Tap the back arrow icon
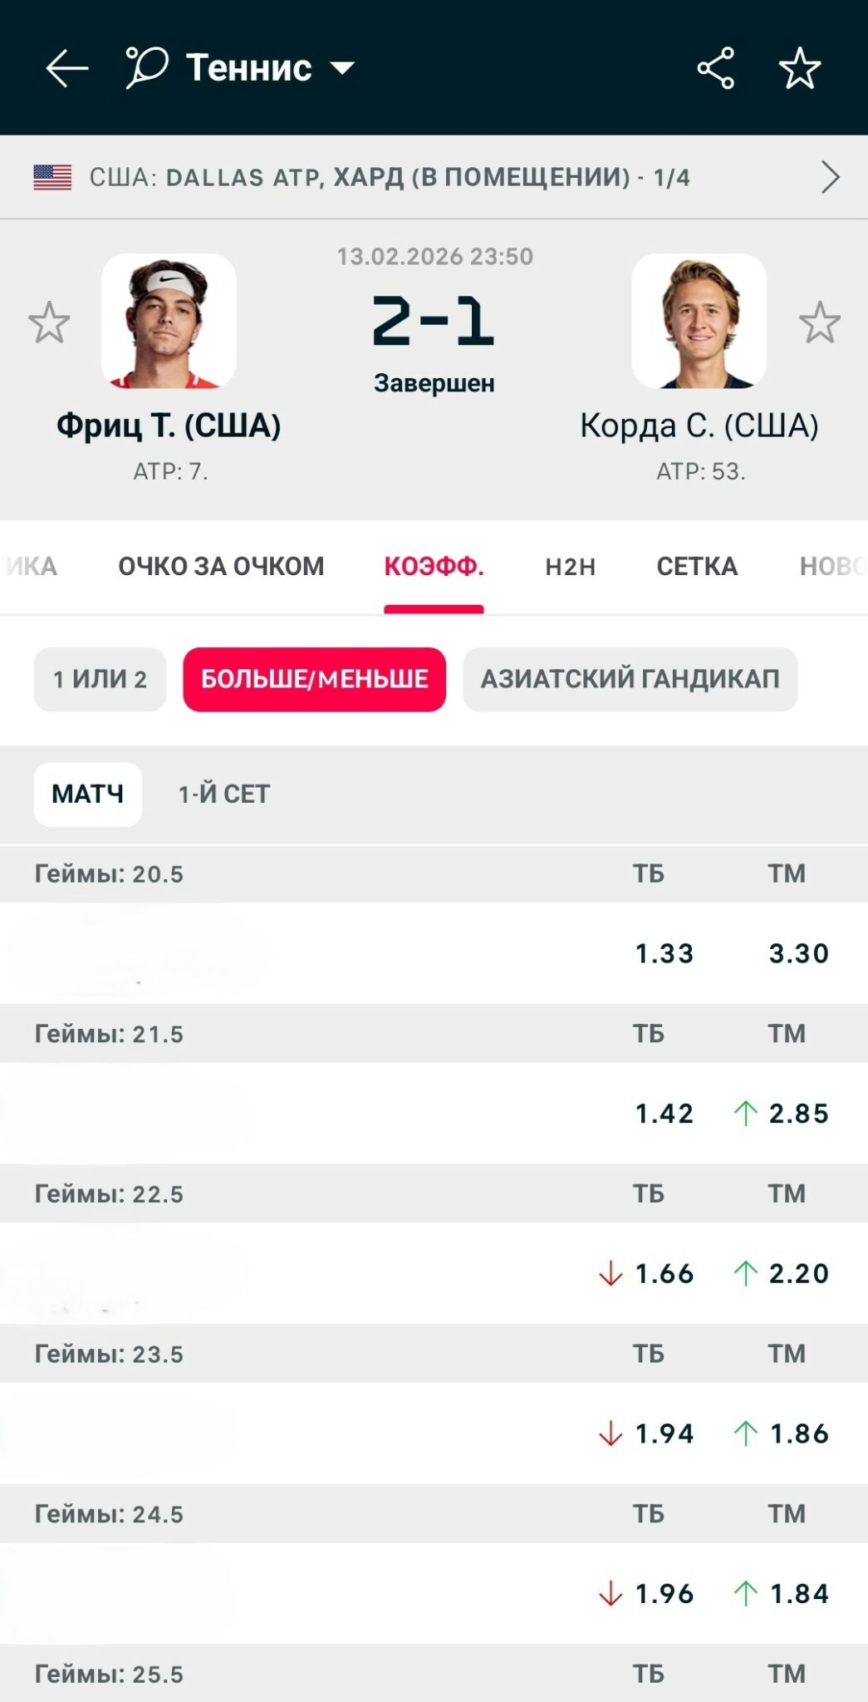This screenshot has width=868, height=1702. (66, 68)
